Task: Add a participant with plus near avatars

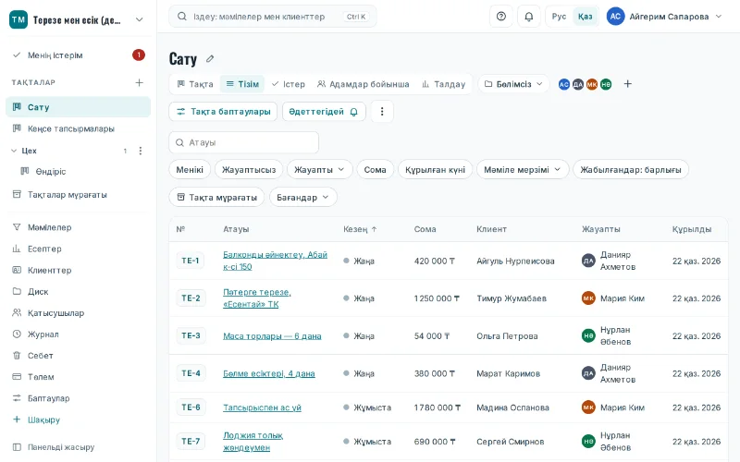Action: pyautogui.click(x=628, y=84)
